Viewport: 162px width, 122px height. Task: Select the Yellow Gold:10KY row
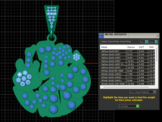point(128,55)
